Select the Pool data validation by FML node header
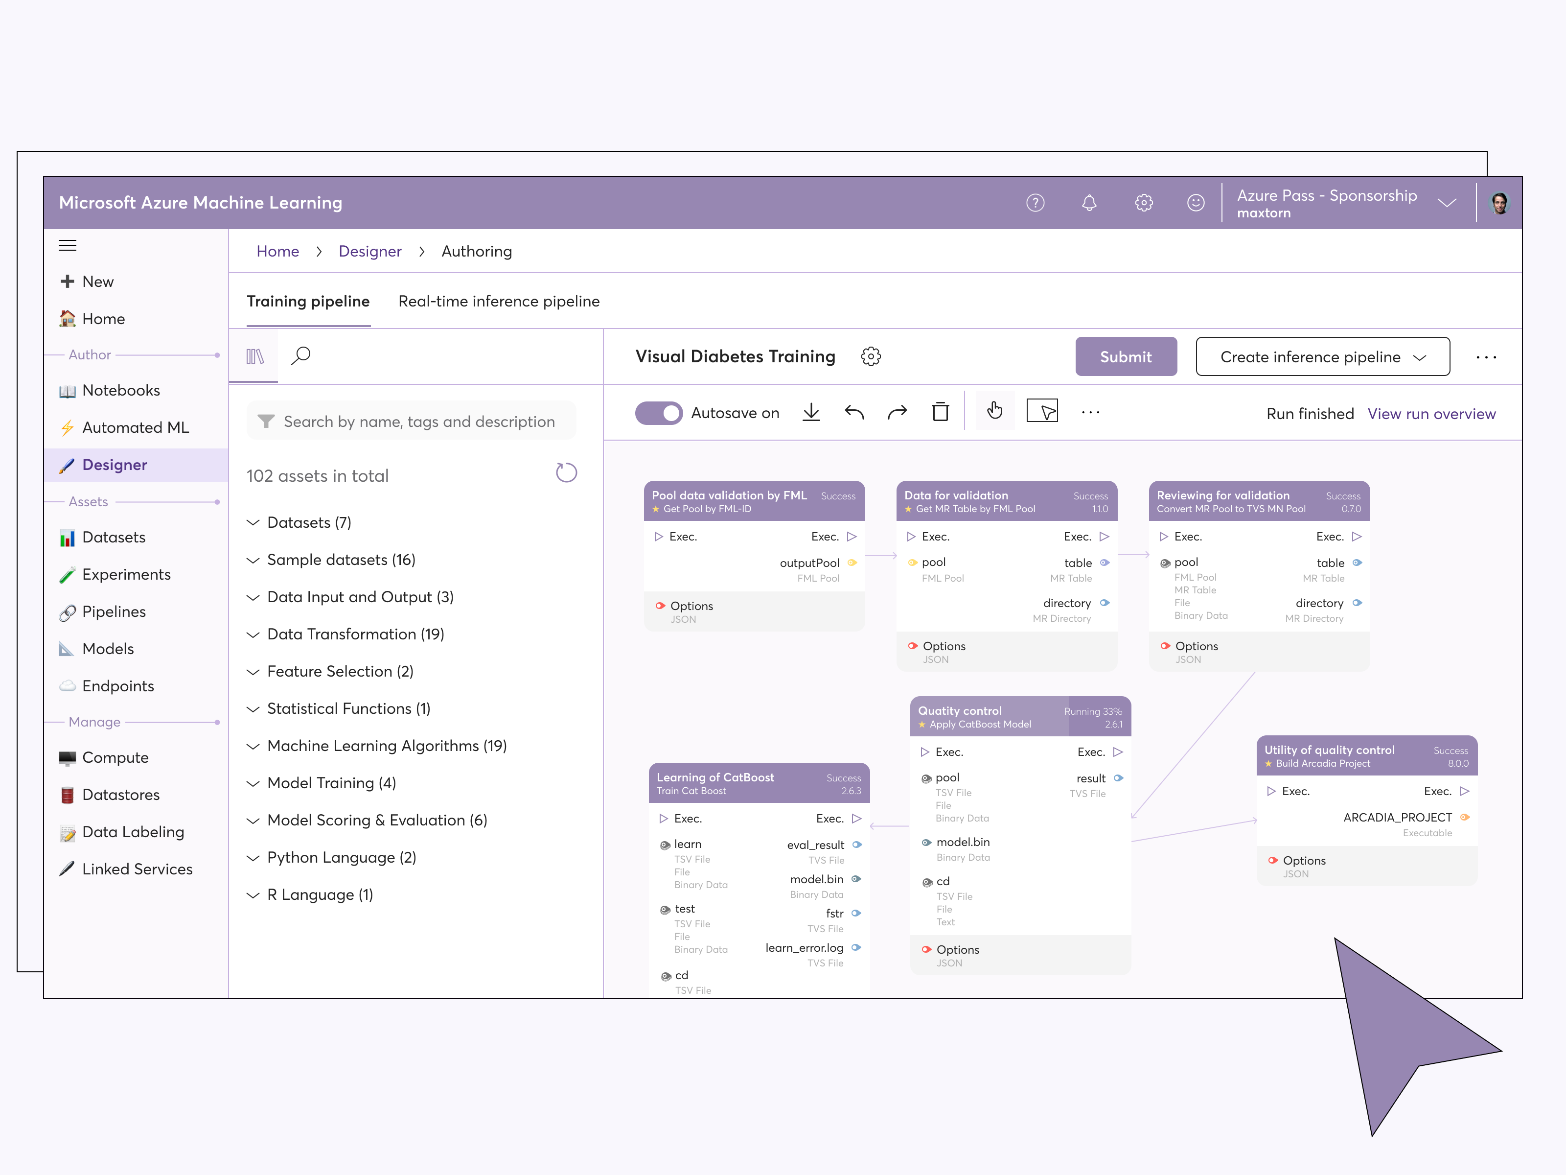The width and height of the screenshot is (1566, 1175). click(754, 501)
